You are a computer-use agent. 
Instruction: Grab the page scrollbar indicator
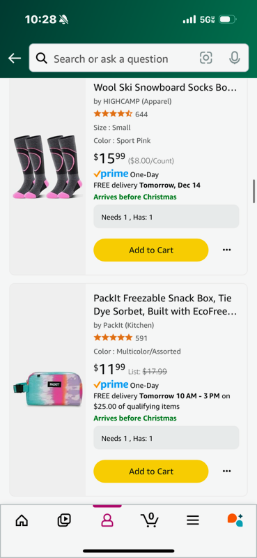(x=254, y=190)
